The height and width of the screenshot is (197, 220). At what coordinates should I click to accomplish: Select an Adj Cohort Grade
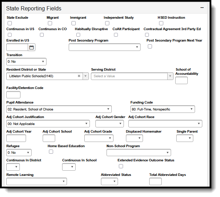(99, 138)
